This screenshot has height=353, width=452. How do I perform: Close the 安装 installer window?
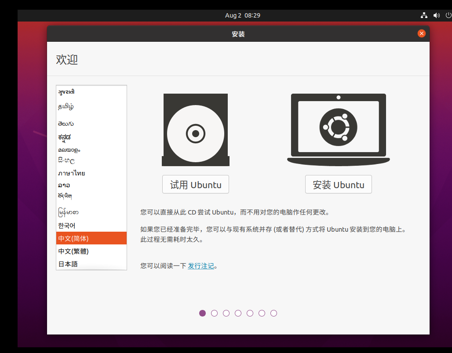click(422, 34)
